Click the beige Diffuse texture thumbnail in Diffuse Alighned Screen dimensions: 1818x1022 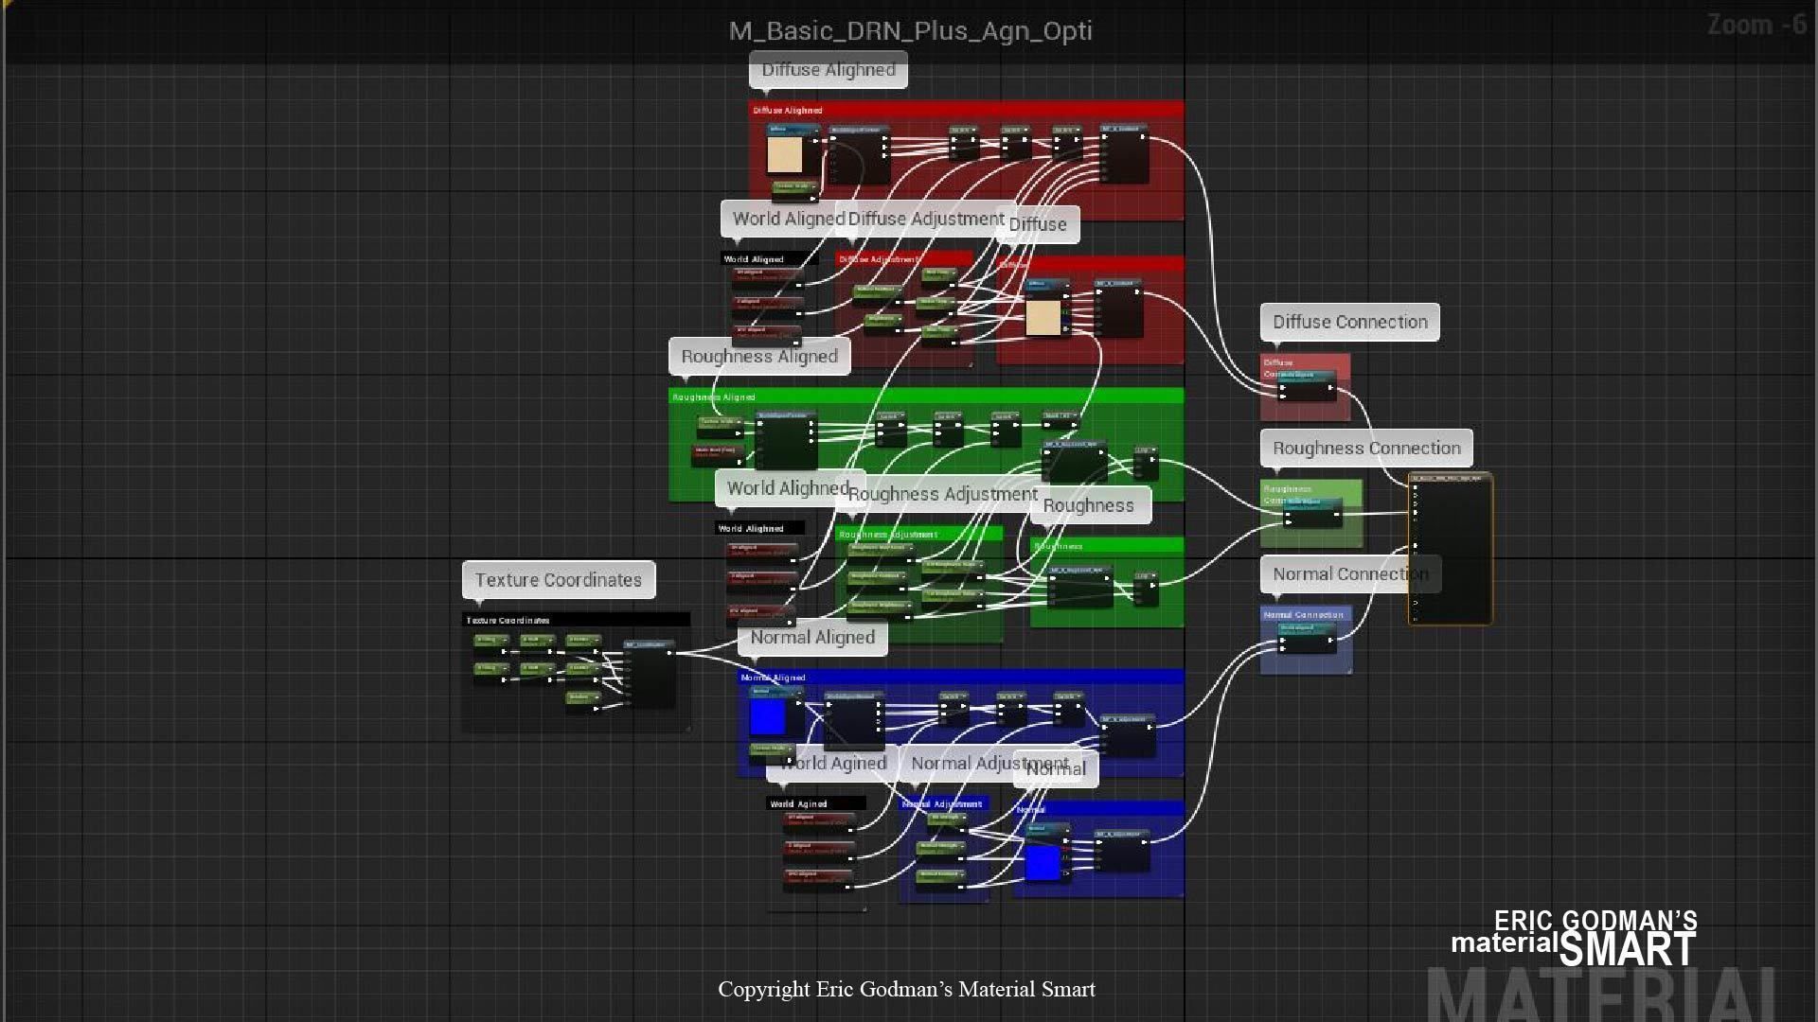tap(784, 155)
